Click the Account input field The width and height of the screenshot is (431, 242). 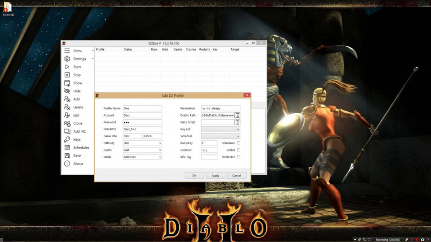coord(142,115)
